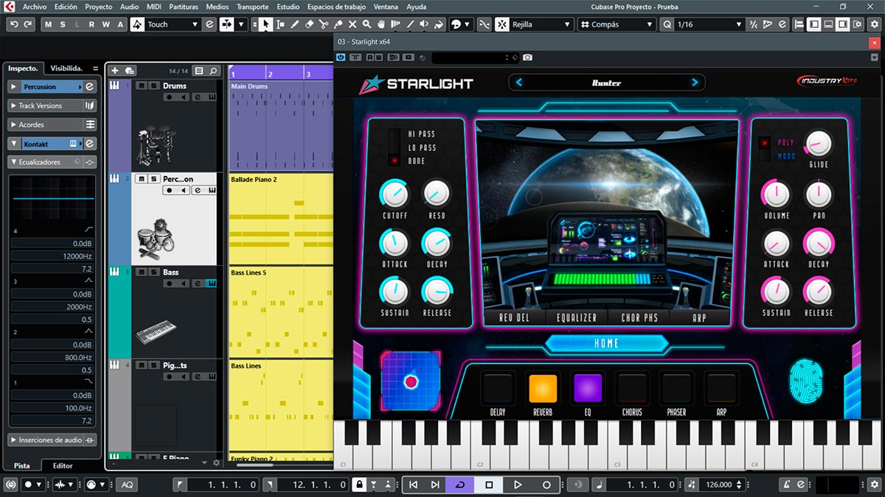Image resolution: width=885 pixels, height=497 pixels.
Task: Click the GLIDE knob
Action: click(818, 143)
